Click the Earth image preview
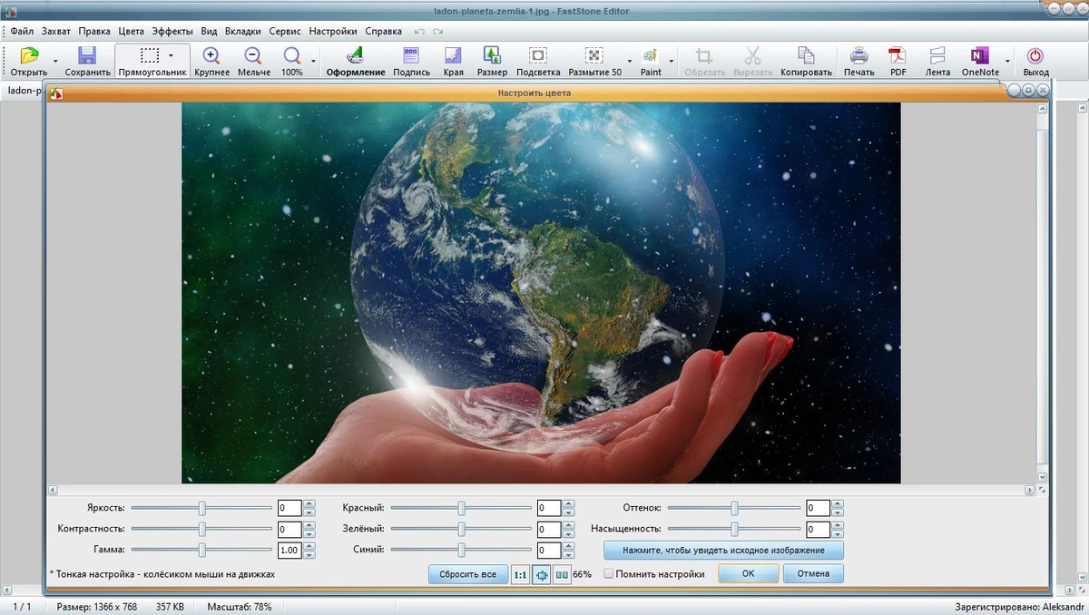The image size is (1089, 615). (541, 292)
